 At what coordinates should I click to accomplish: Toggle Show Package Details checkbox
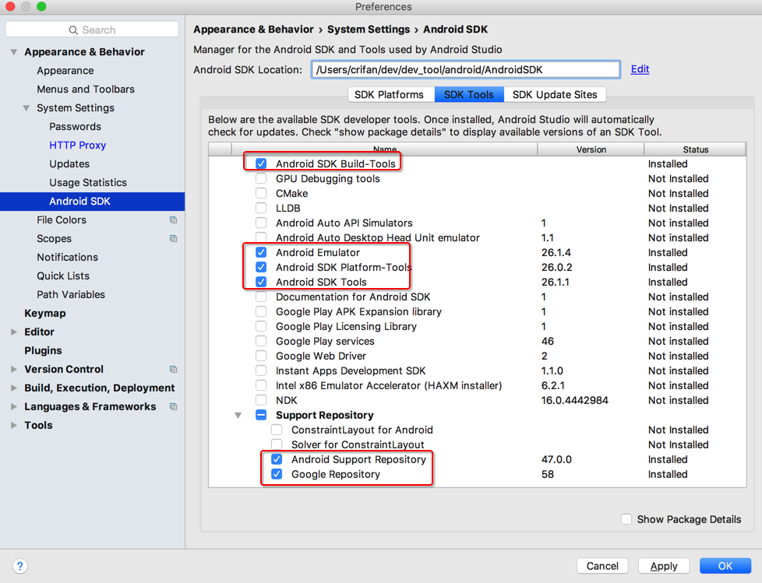pos(626,519)
